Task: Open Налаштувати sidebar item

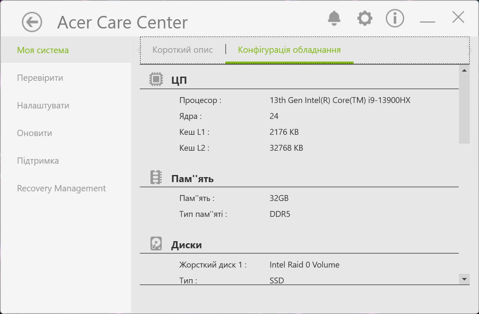Action: click(x=43, y=106)
